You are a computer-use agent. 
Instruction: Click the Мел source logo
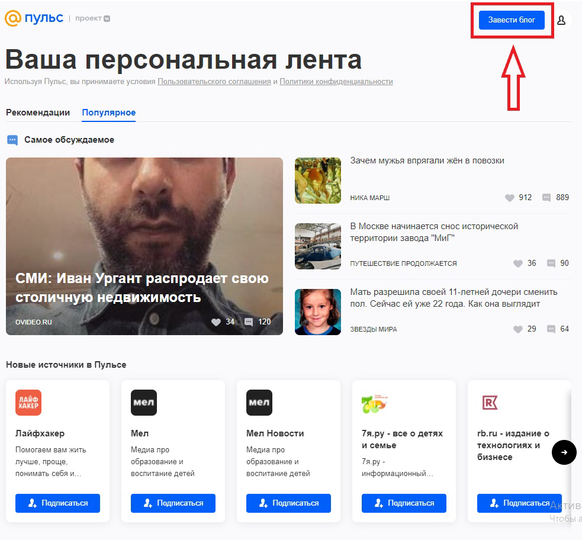pos(144,403)
